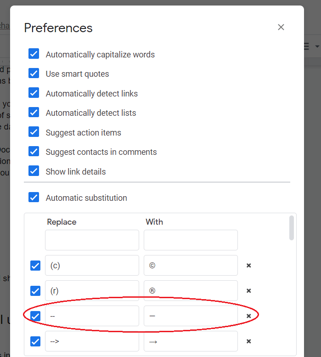Uncheck Automatically capitalize words
Viewport: 321px width, 357px height.
pyautogui.click(x=34, y=54)
